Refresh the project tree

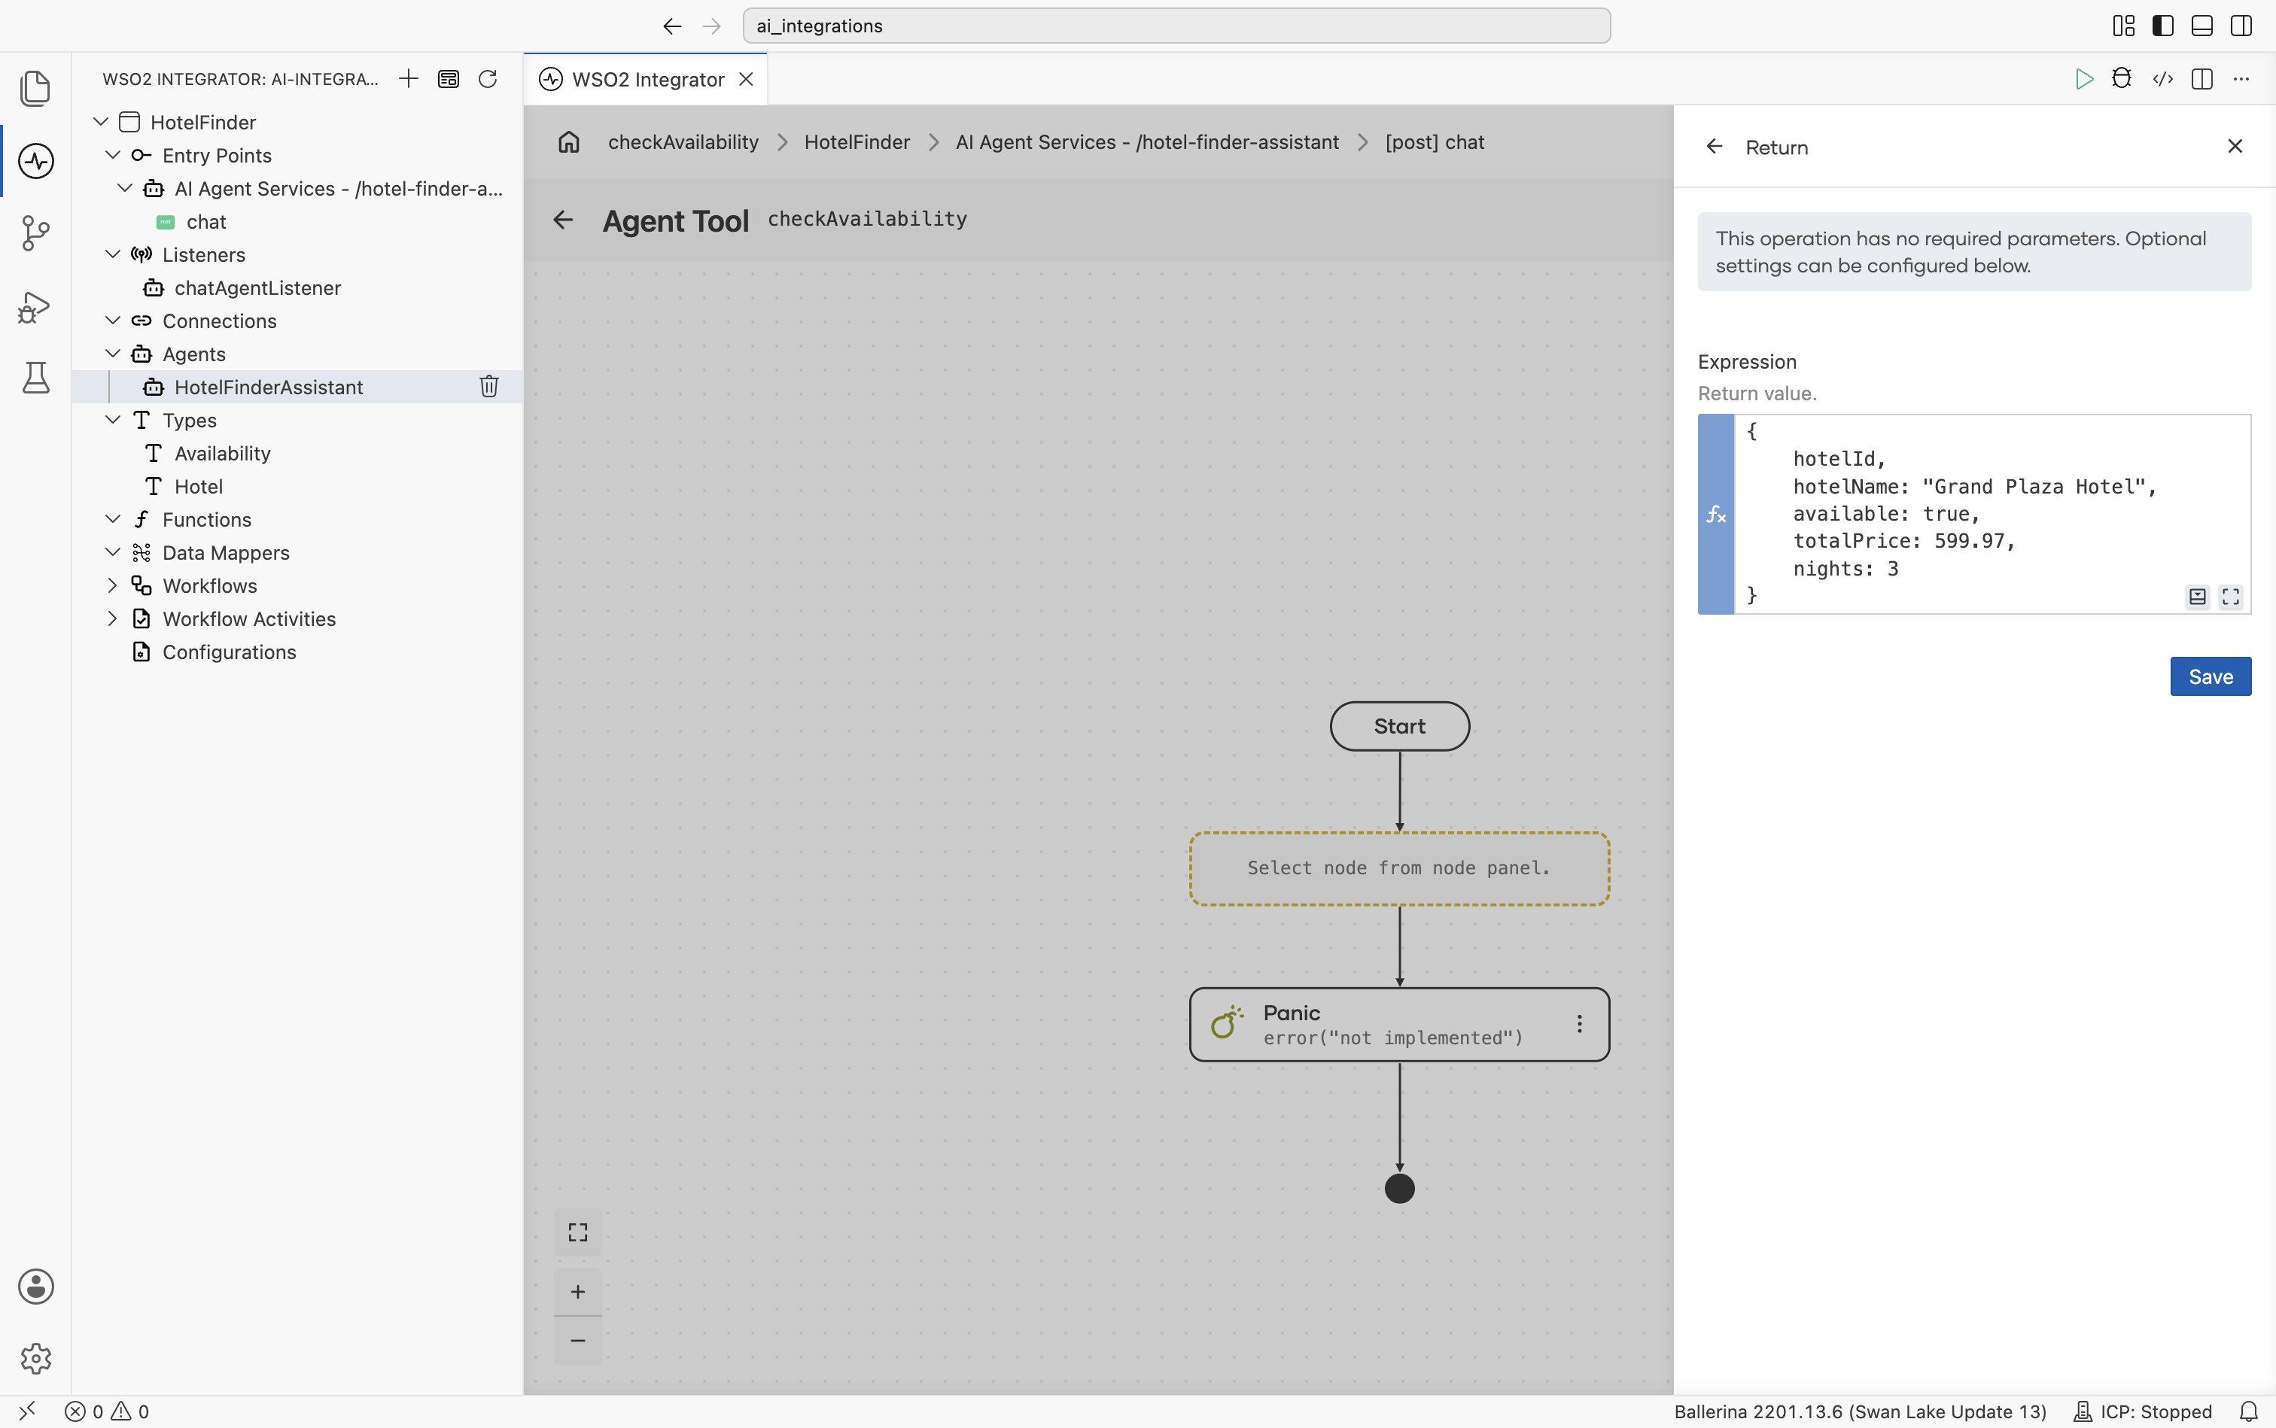pos(488,79)
